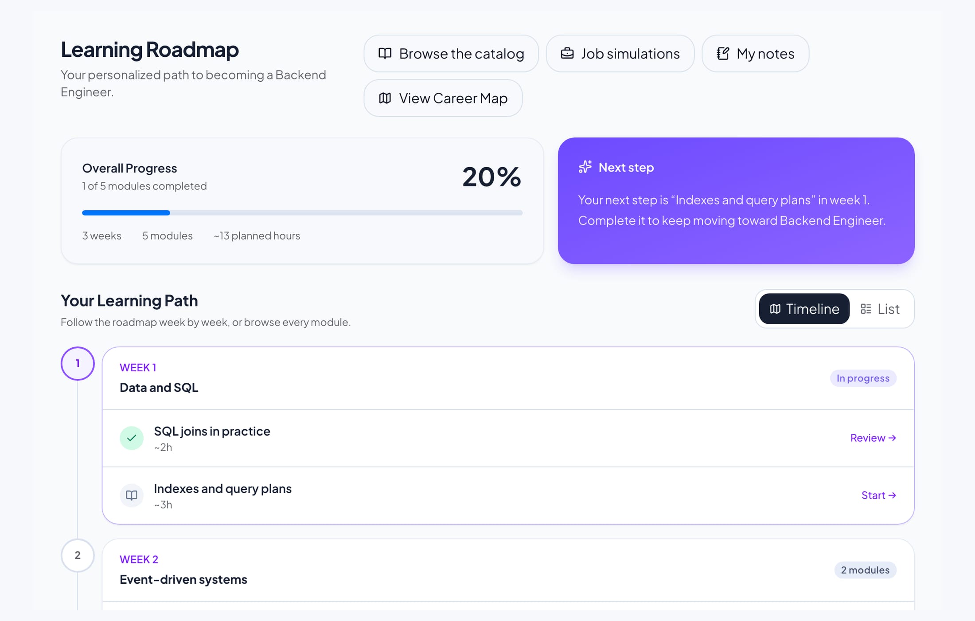Click the Event-driven systems week heading
Image resolution: width=975 pixels, height=621 pixels.
pyautogui.click(x=183, y=579)
